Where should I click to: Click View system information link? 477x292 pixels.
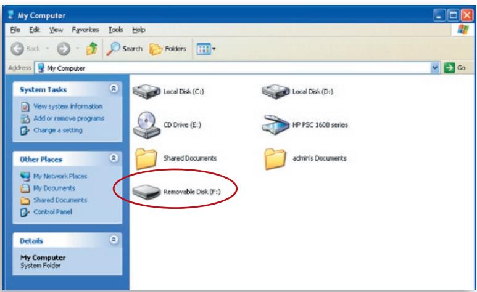click(68, 107)
